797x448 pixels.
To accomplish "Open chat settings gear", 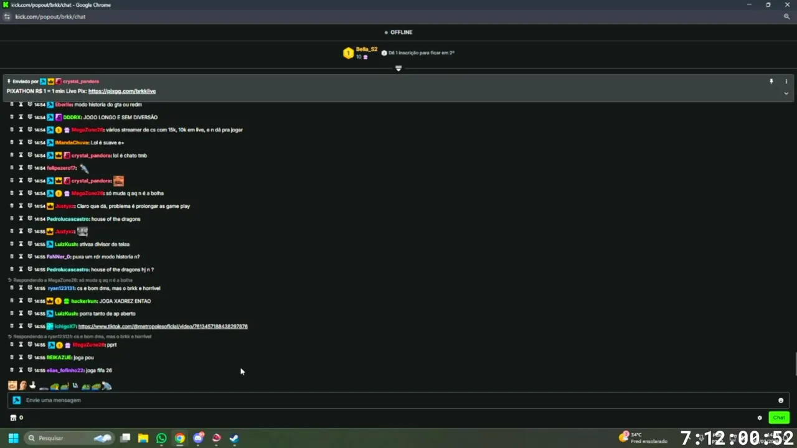I will [760, 418].
